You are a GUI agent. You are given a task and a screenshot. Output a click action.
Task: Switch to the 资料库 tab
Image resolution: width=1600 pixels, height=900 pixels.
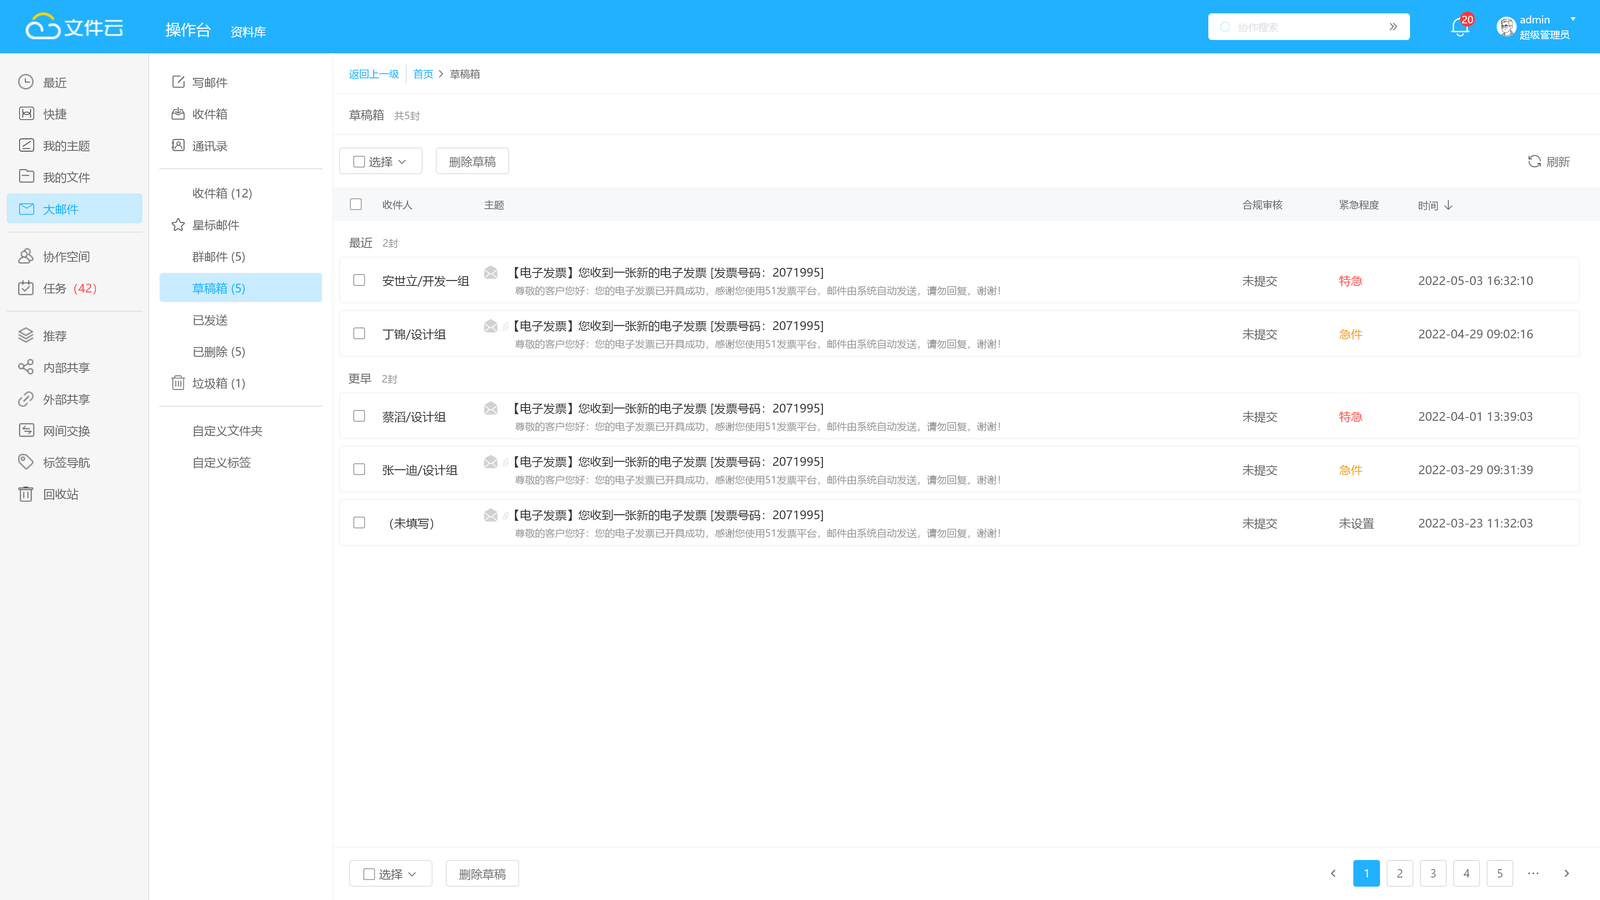248,32
